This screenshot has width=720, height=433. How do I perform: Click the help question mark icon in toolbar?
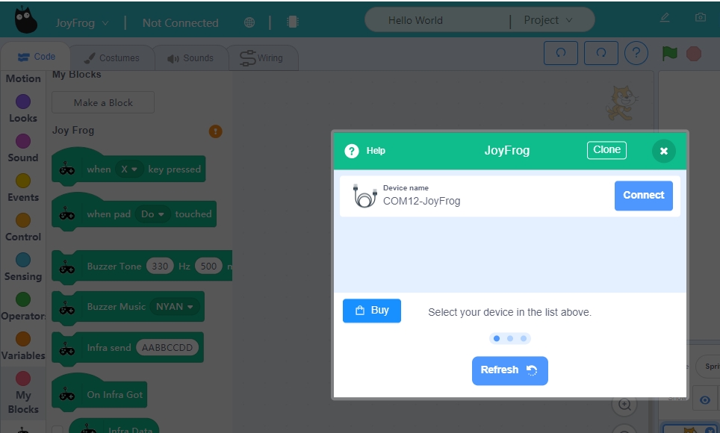(636, 54)
